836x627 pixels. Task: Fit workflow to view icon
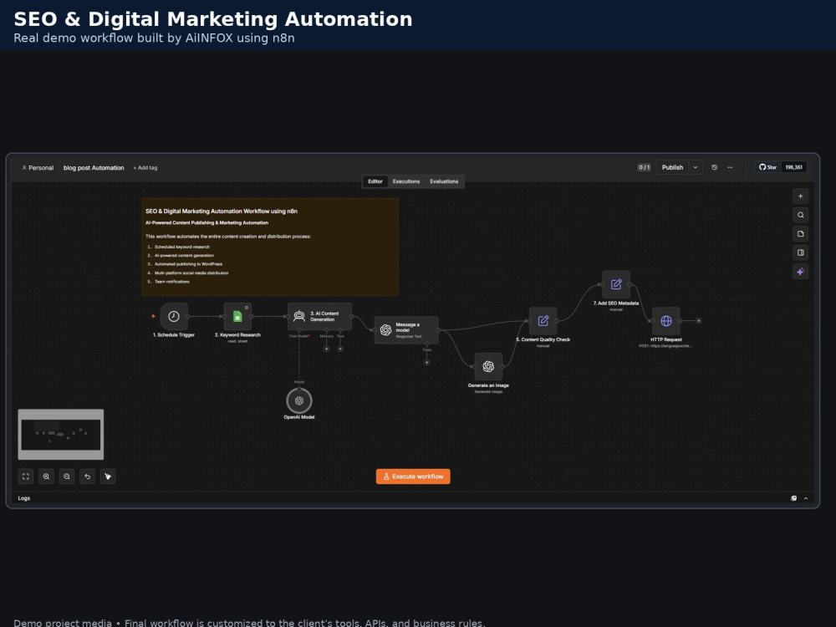click(x=26, y=477)
